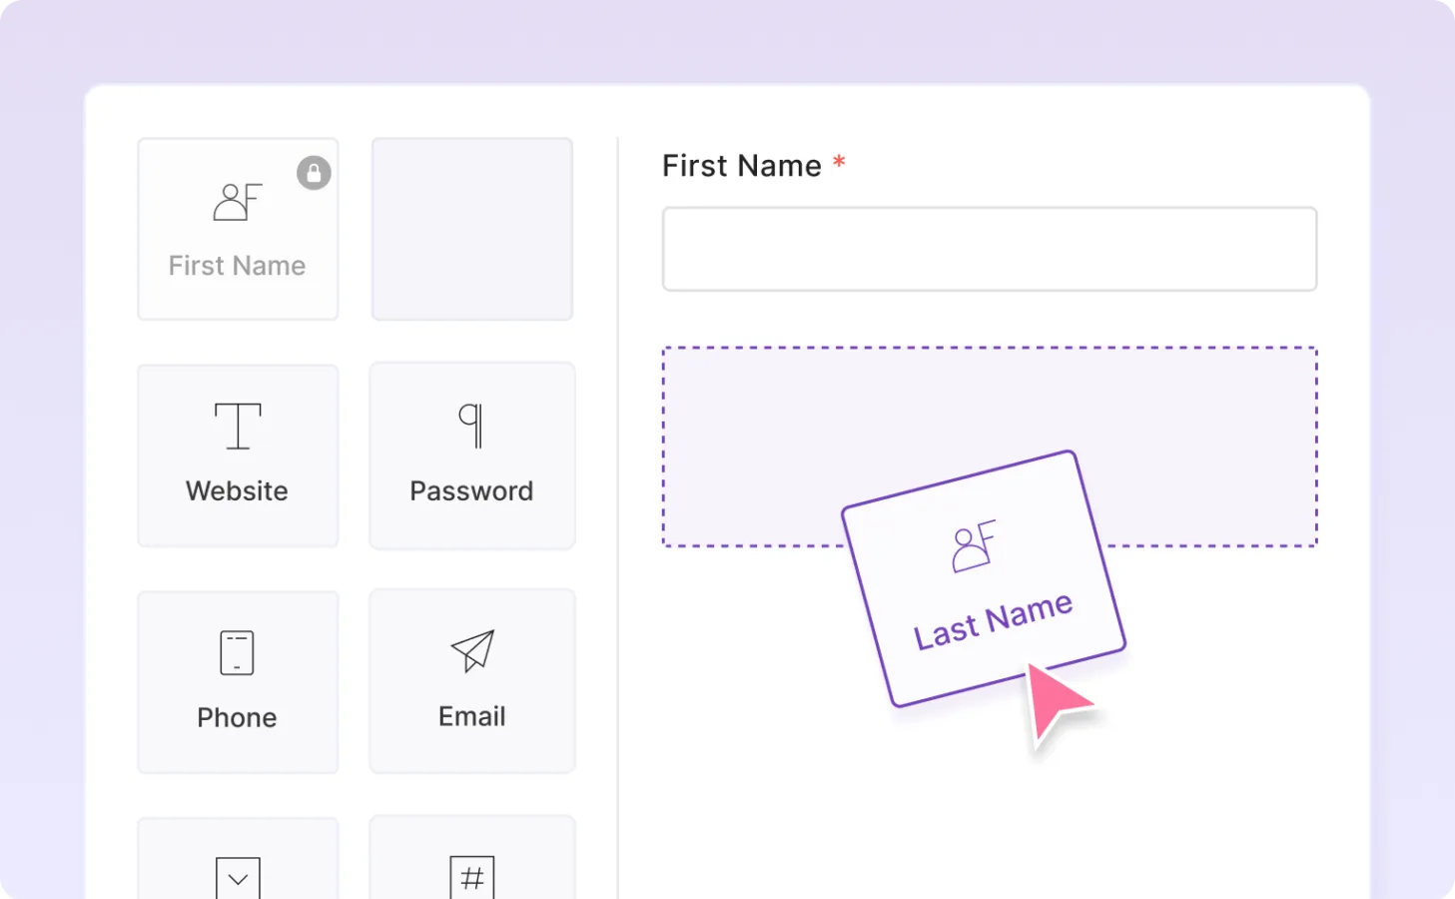The width and height of the screenshot is (1455, 899).
Task: Click the Website text T icon
Action: [x=238, y=427]
